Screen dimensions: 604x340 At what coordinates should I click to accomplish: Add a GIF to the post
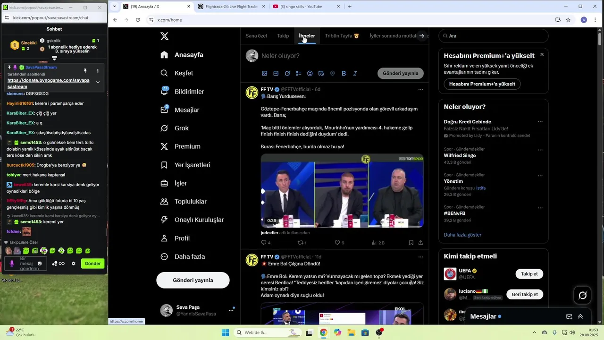click(x=276, y=74)
